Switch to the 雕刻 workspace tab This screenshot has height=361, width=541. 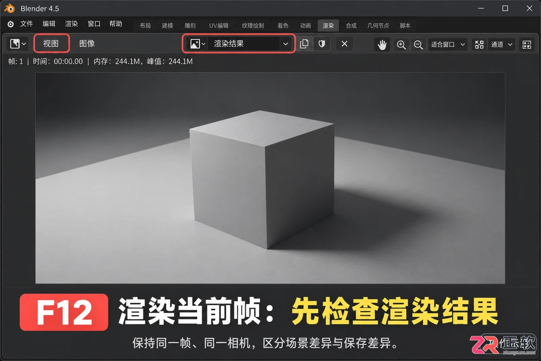click(x=190, y=26)
